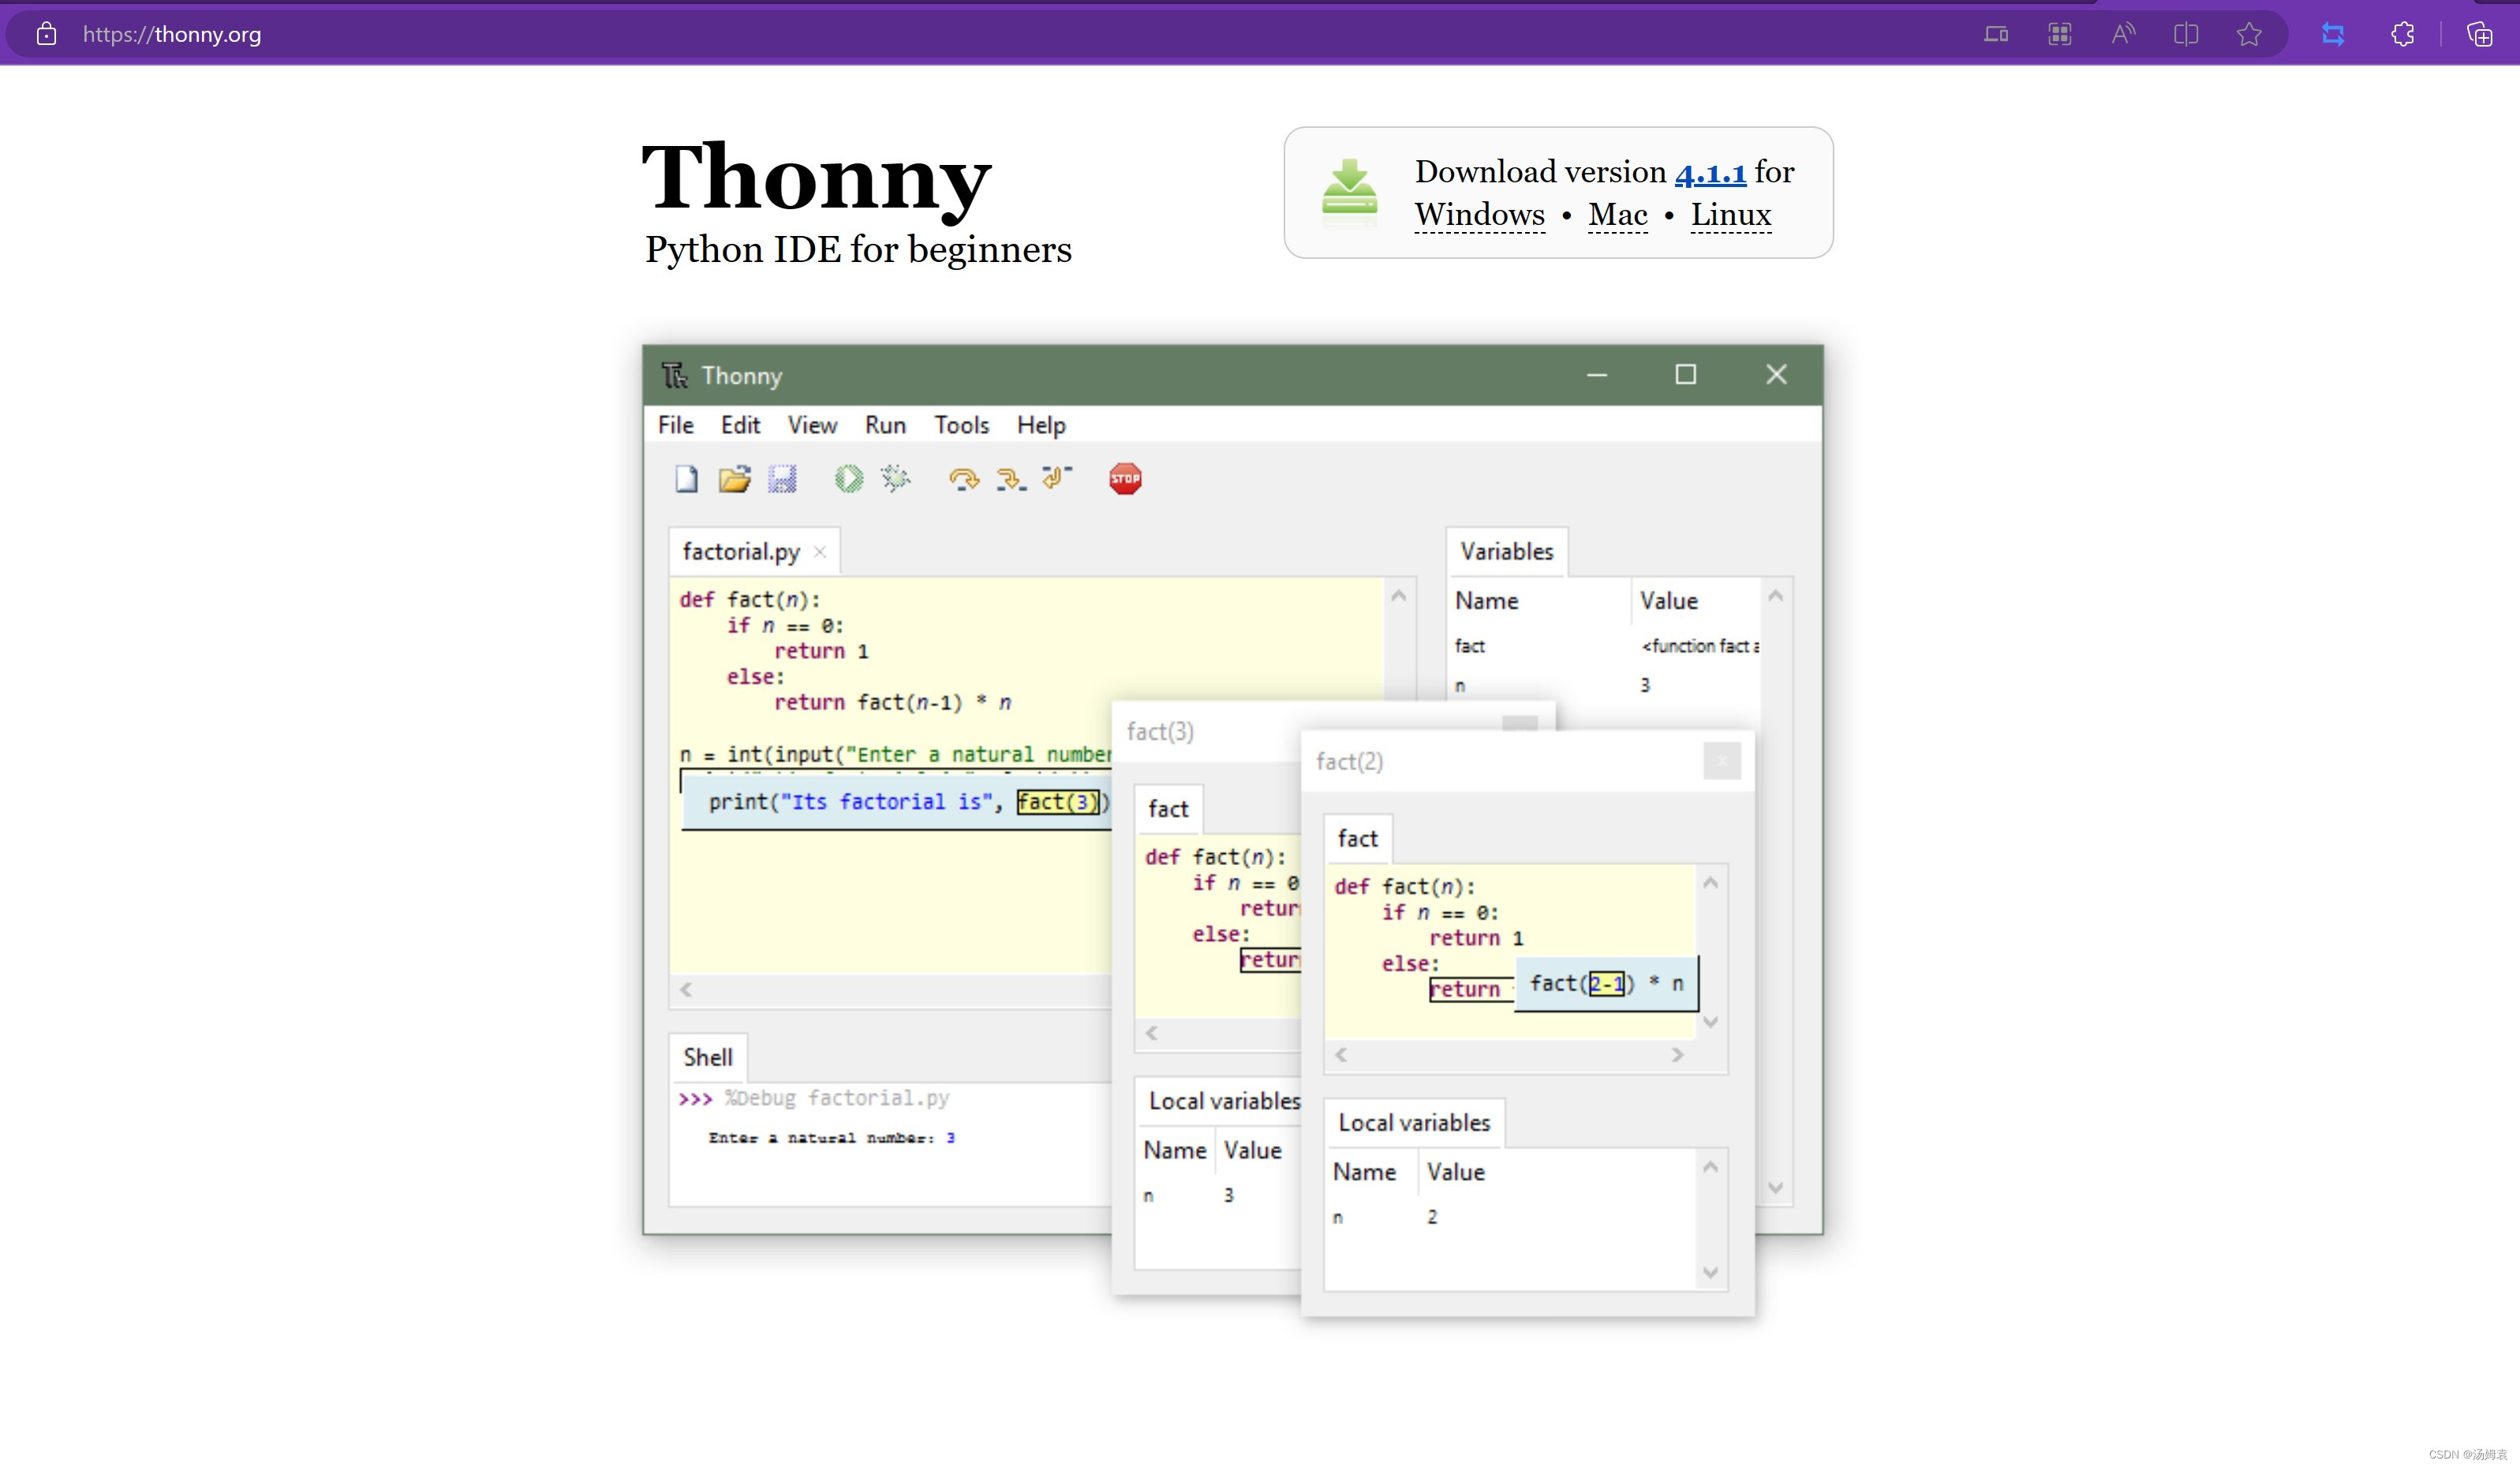Viewport: 2520px width, 1468px height.
Task: Click the green download arrow icon
Action: 1349,188
